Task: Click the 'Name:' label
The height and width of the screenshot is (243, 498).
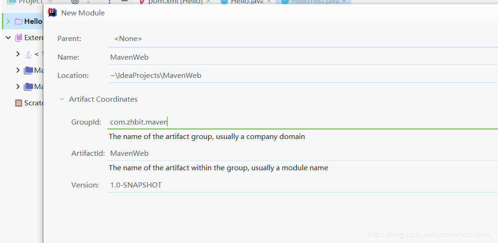Action: 68,57
